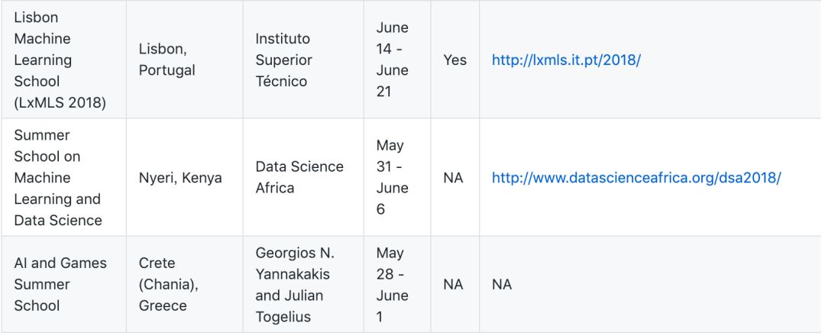Image resolution: width=825 pixels, height=336 pixels.
Task: Click the NA cell in the Nyeri row
Action: (453, 177)
